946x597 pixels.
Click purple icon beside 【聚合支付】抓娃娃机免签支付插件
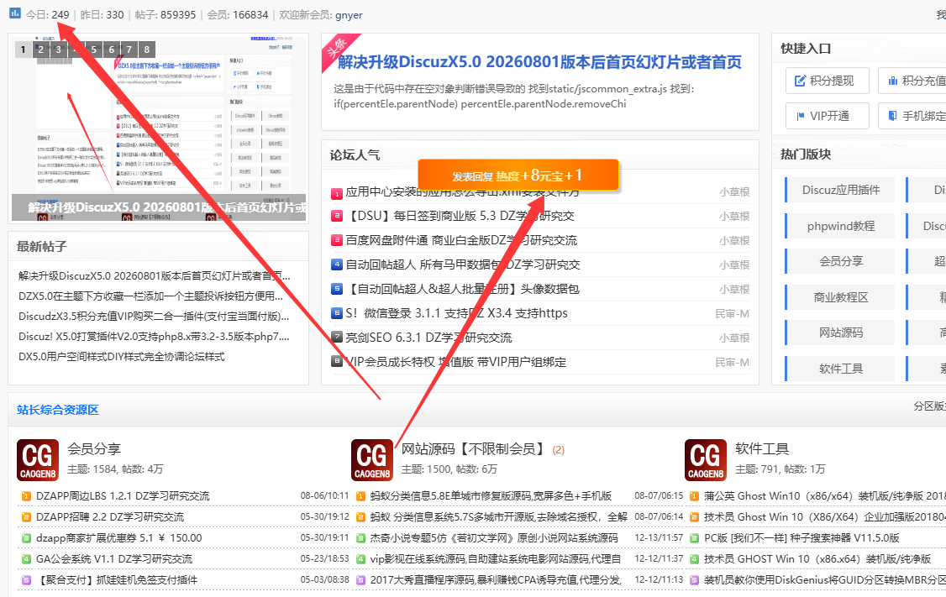pos(26,580)
